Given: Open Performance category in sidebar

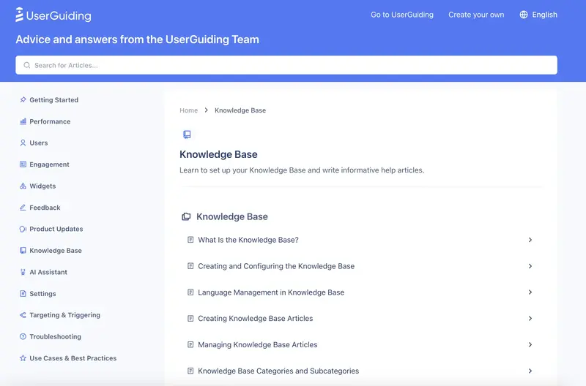Looking at the screenshot, I should (50, 121).
